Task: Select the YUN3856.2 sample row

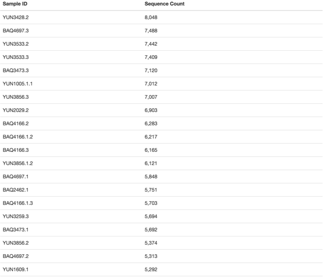Action: [16, 243]
